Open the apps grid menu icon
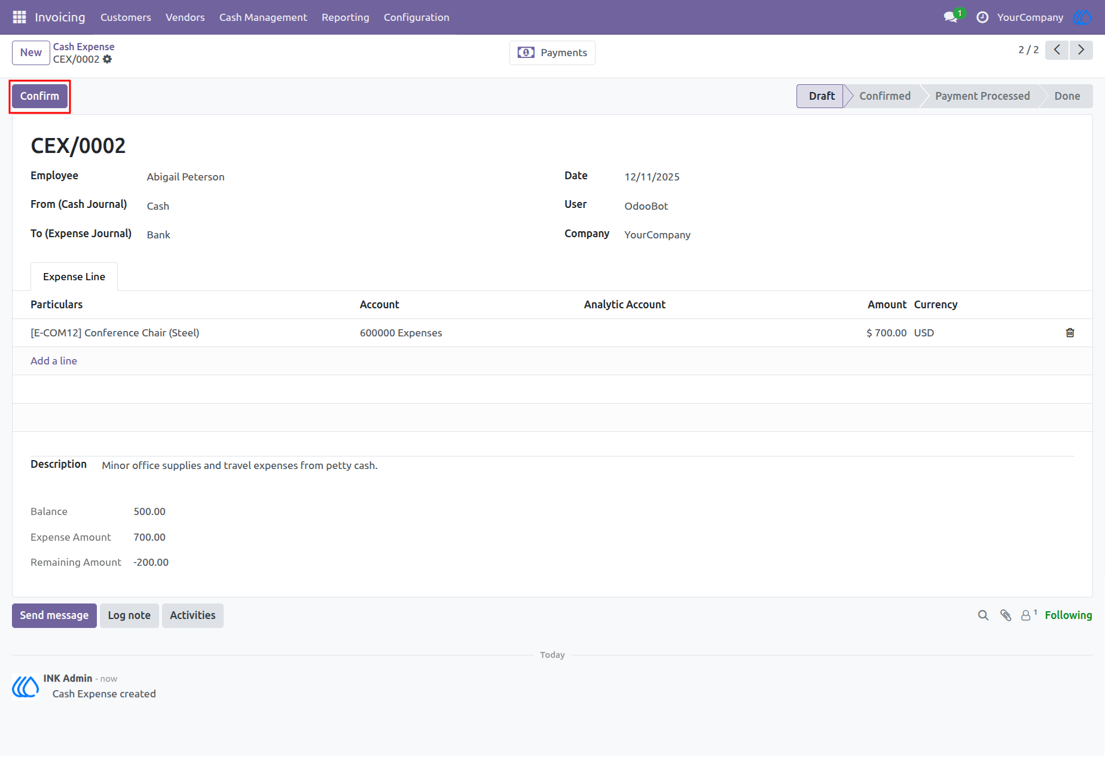The width and height of the screenshot is (1105, 757). coord(19,17)
